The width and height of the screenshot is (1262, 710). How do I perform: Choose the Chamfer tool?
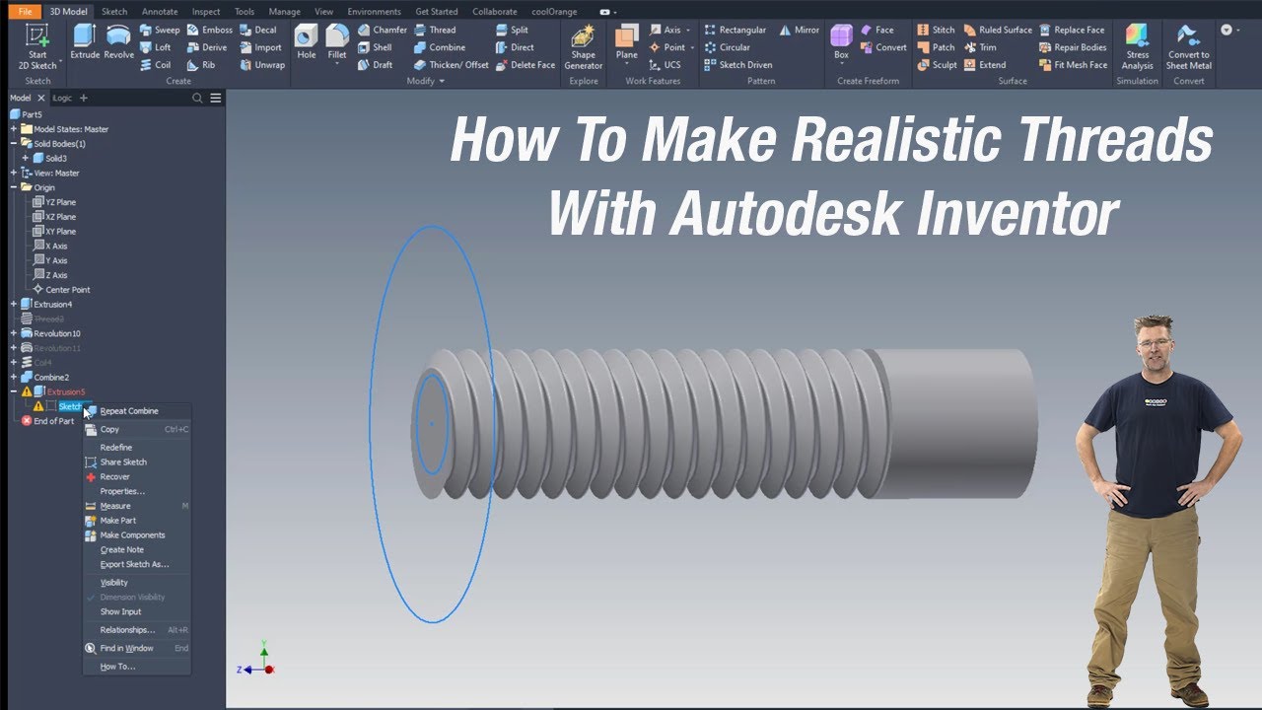click(x=383, y=30)
